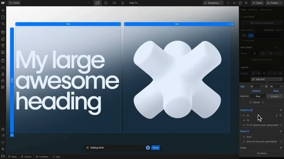The image size is (284, 159).
Task: Open the CMS collections database icon
Action: (3, 61)
